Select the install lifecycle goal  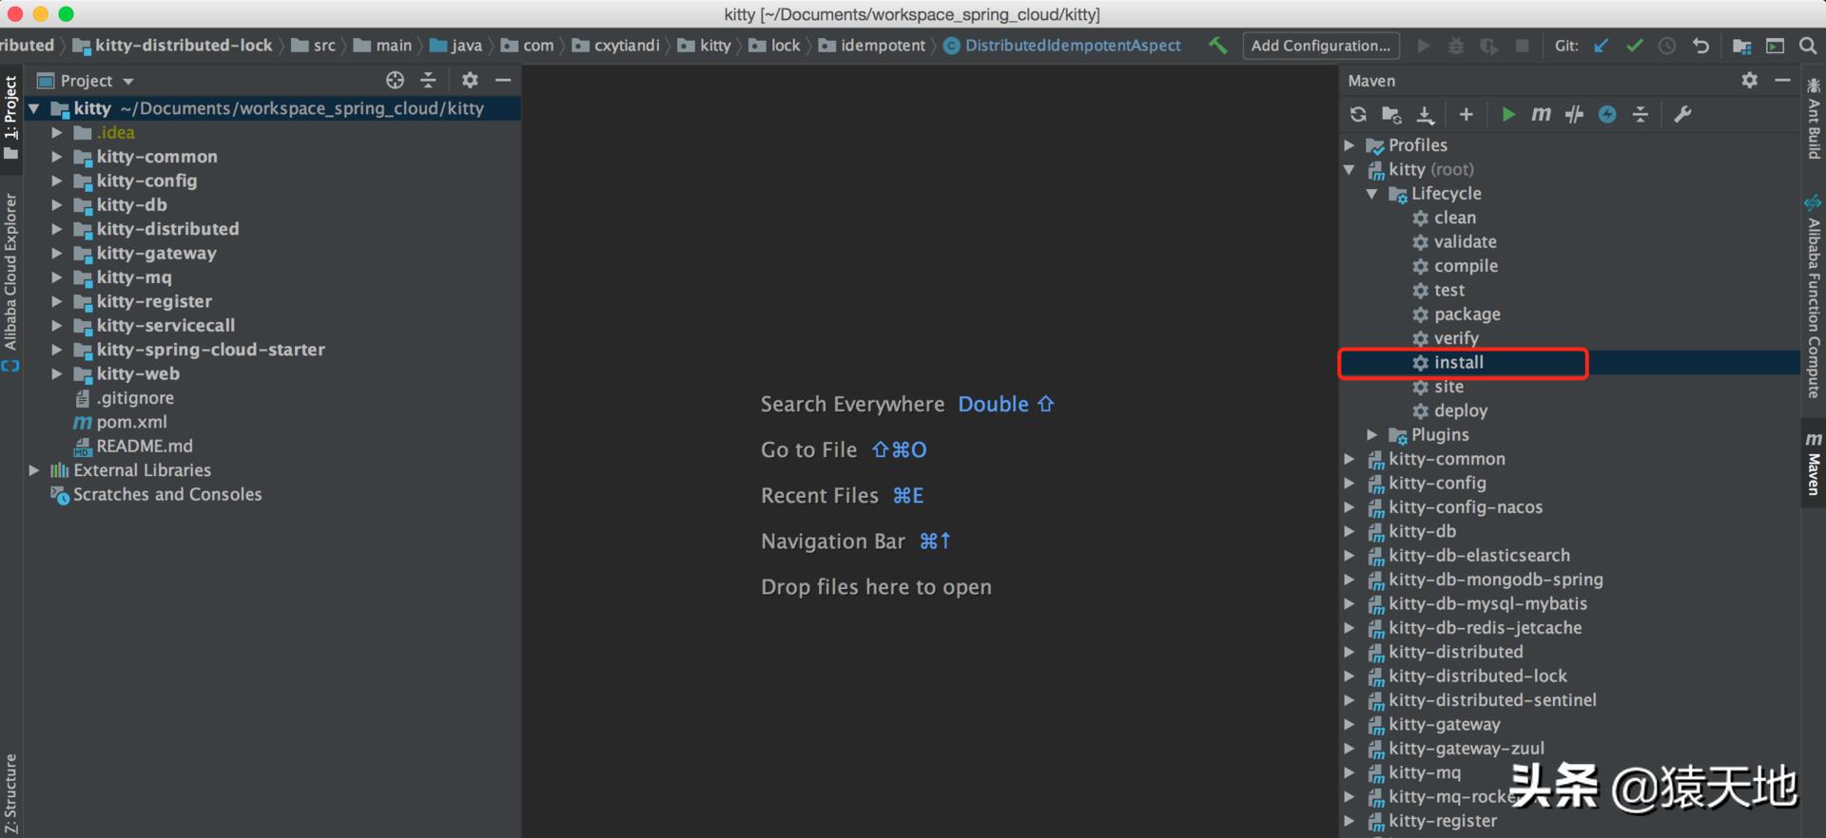(x=1459, y=363)
